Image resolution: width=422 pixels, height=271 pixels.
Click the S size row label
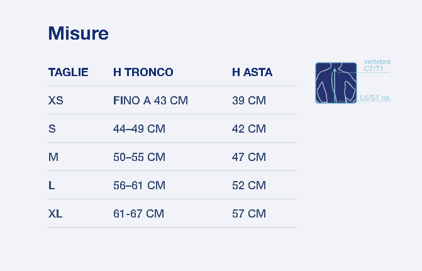[x=52, y=129]
